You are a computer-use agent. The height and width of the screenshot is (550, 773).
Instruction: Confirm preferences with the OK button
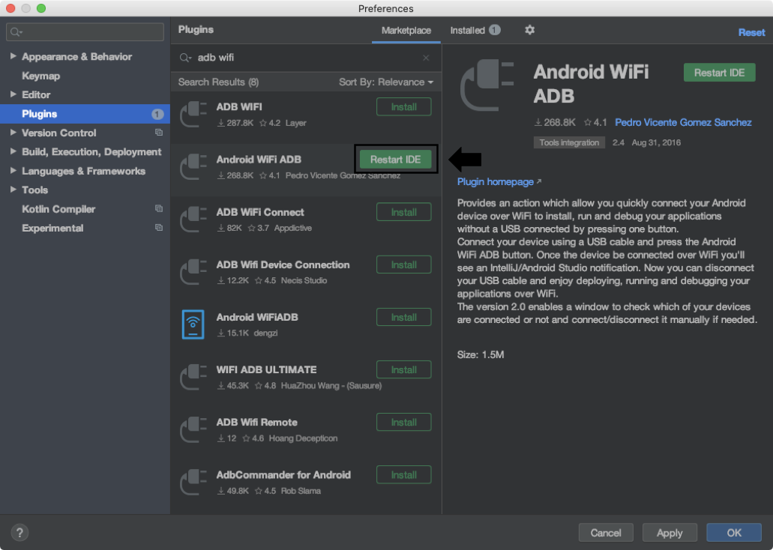tap(733, 533)
